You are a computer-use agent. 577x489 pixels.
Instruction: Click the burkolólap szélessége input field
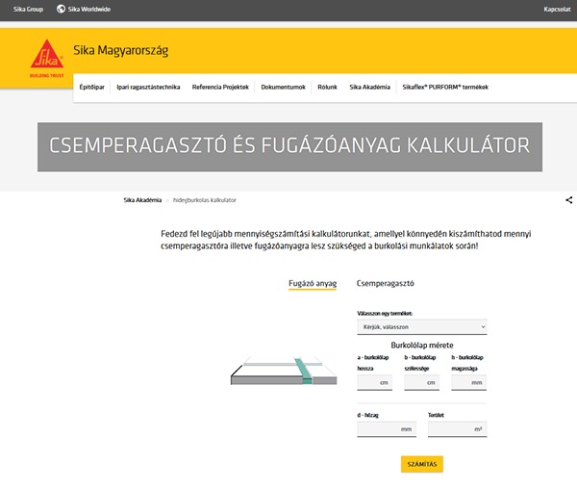coord(422,382)
